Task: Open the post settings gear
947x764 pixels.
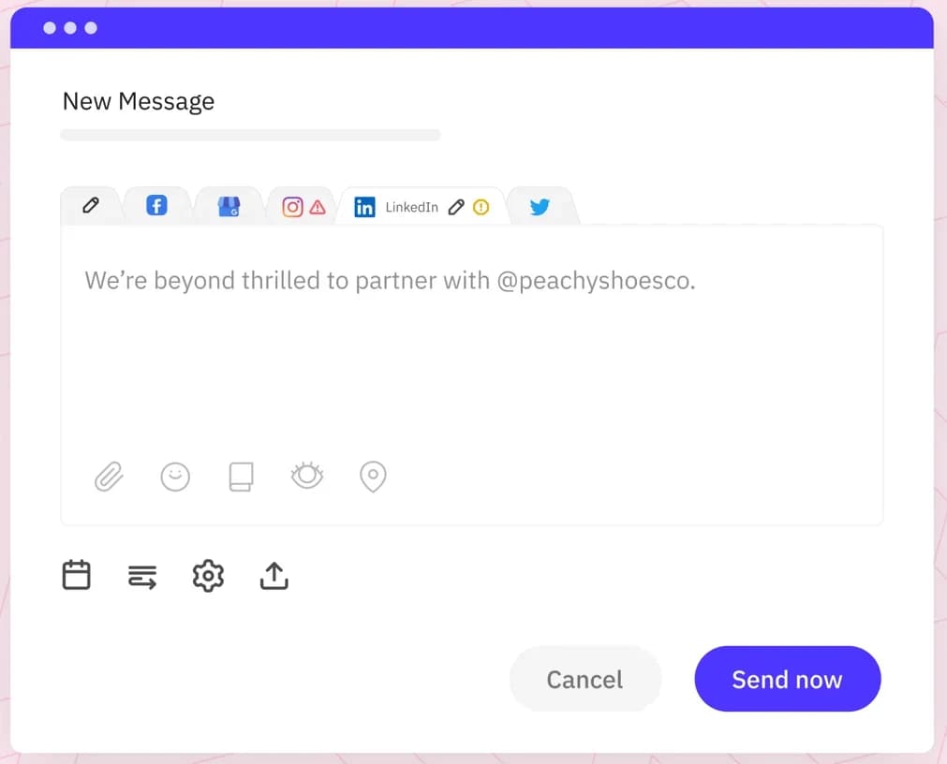Action: (x=207, y=576)
